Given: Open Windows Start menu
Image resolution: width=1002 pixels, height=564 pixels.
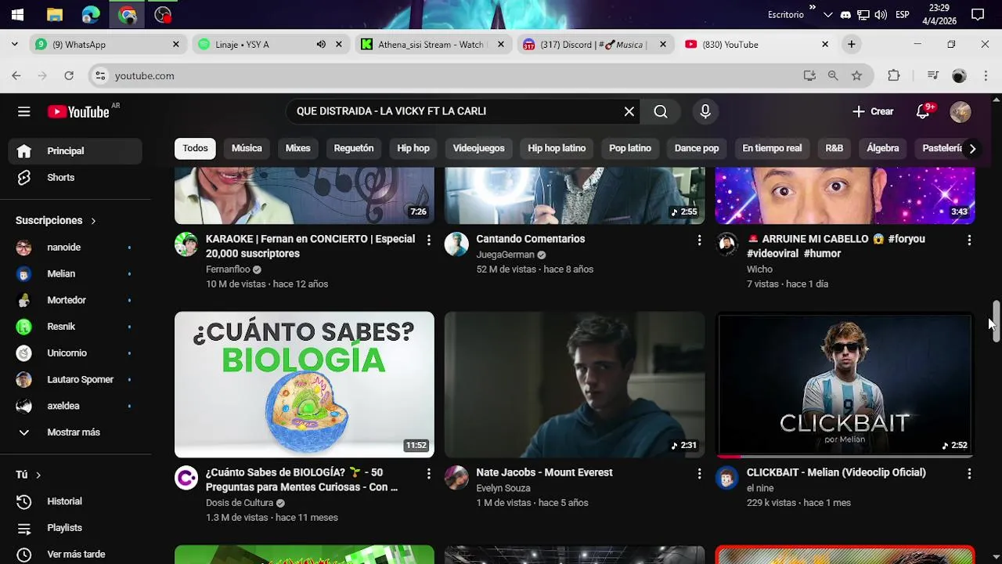Looking at the screenshot, I should 17,14.
